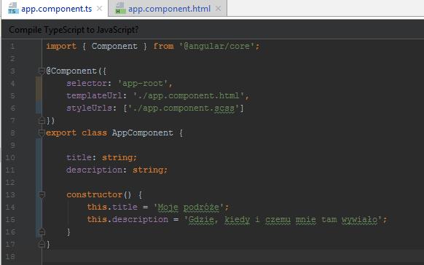Close the app.component.ts tab
The height and width of the screenshot is (265, 424).
tap(100, 9)
